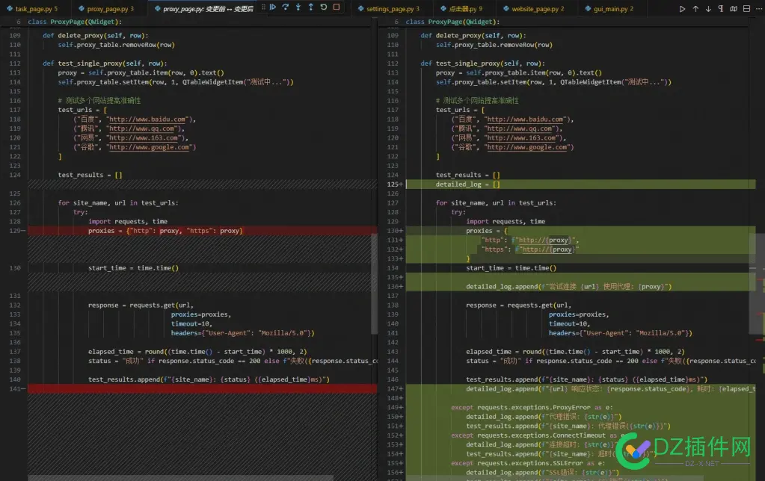The height and width of the screenshot is (481, 765).
Task: Run the Python file using the play icon
Action: pos(682,9)
